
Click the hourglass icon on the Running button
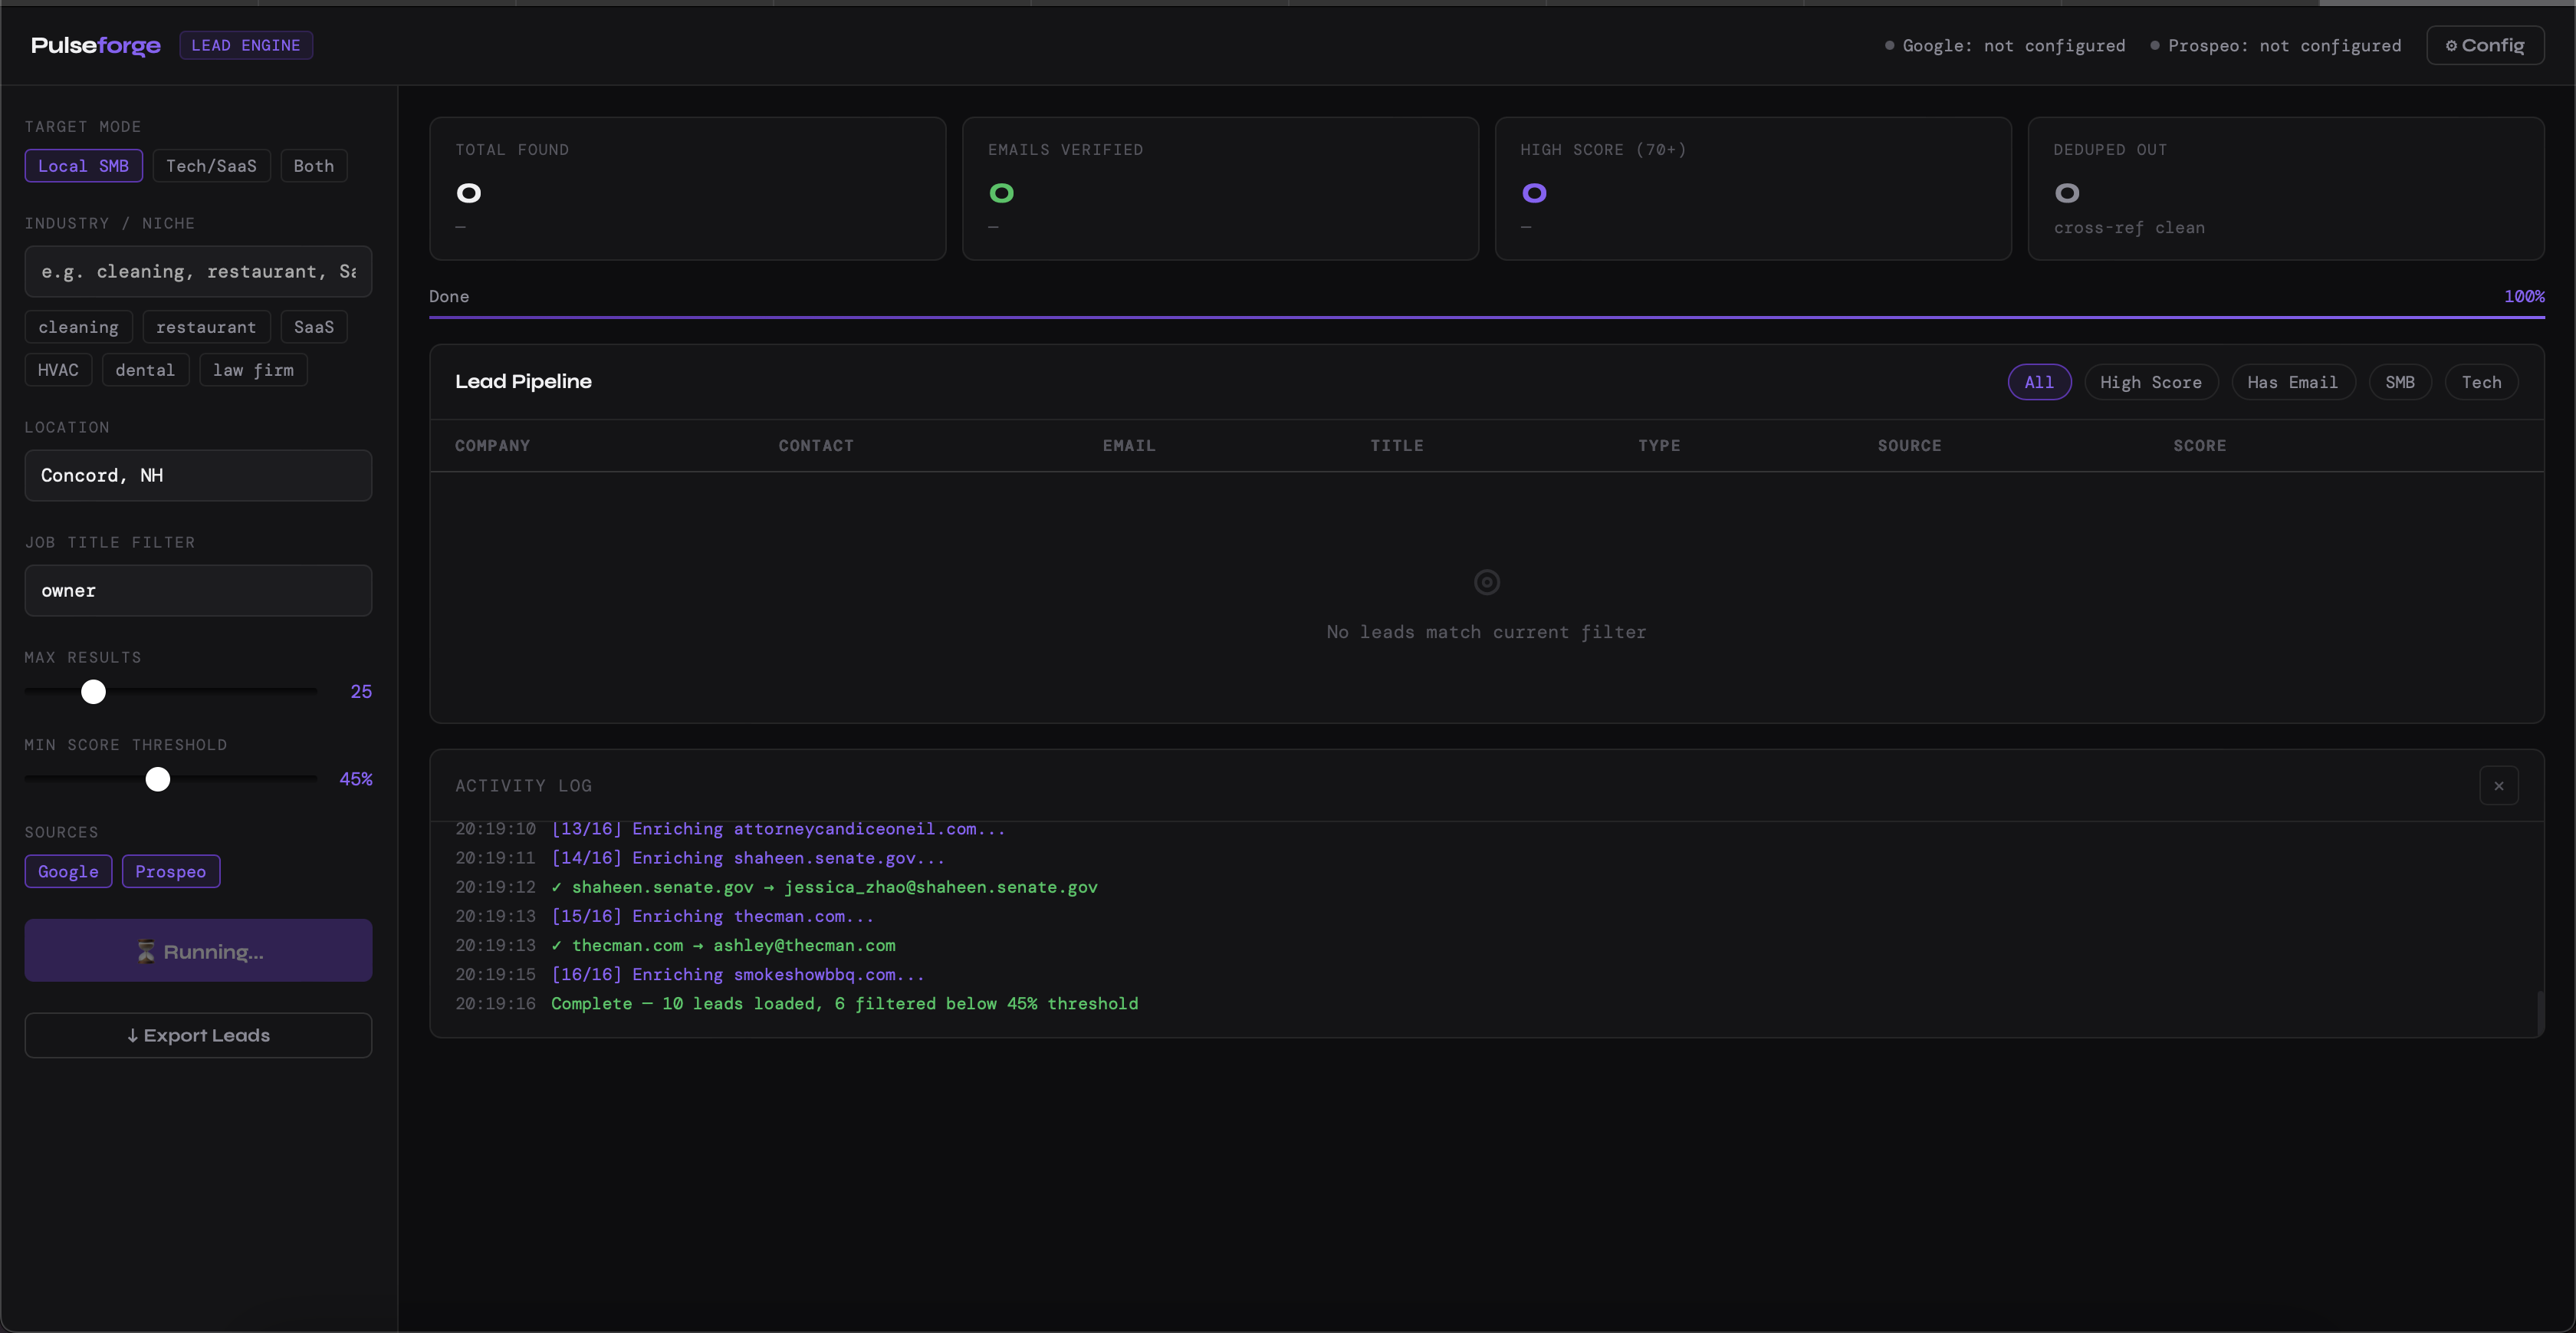tap(146, 952)
